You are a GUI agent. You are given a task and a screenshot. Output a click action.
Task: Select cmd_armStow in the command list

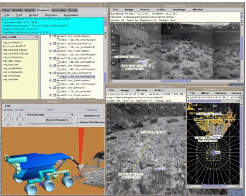click(10, 80)
